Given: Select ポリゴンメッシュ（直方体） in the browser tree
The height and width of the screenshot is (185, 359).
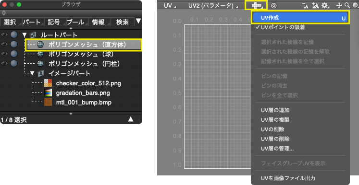Looking at the screenshot, I should (84, 45).
